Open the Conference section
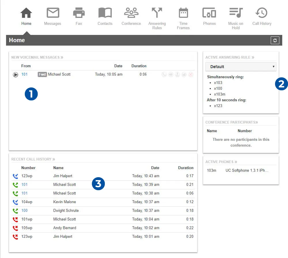The image size is (288, 258). (x=131, y=16)
